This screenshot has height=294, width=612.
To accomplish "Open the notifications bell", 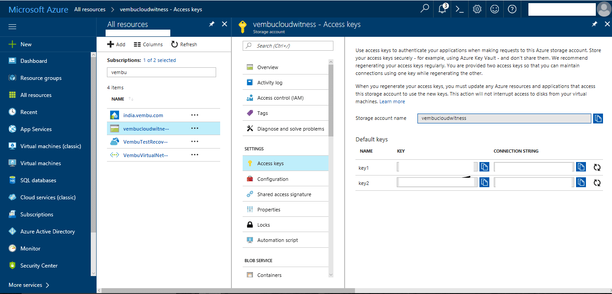I will tap(443, 9).
